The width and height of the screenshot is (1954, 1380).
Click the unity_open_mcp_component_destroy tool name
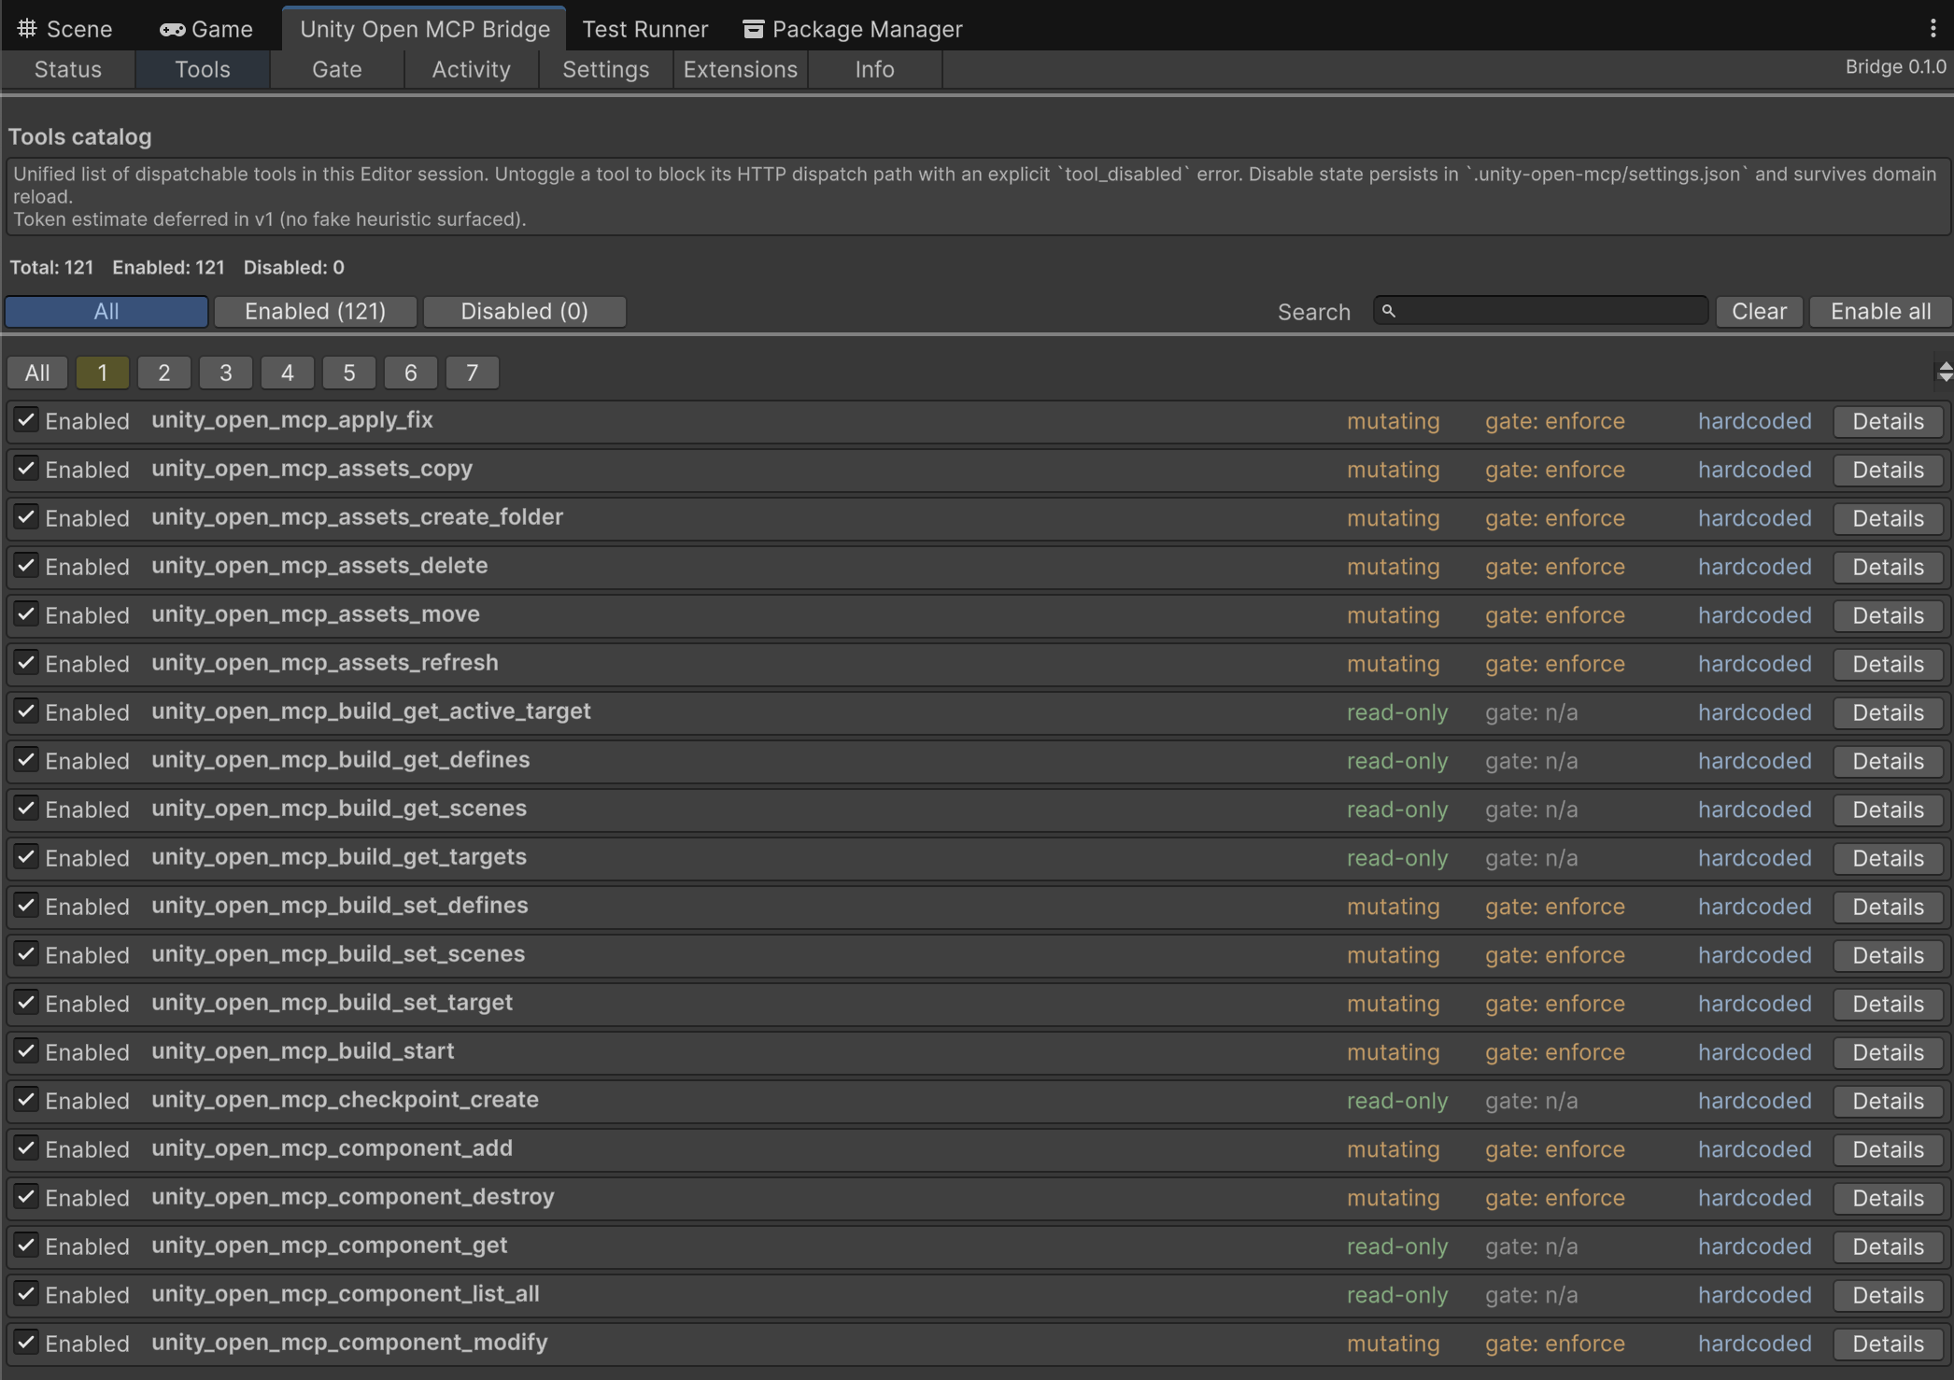(x=353, y=1197)
